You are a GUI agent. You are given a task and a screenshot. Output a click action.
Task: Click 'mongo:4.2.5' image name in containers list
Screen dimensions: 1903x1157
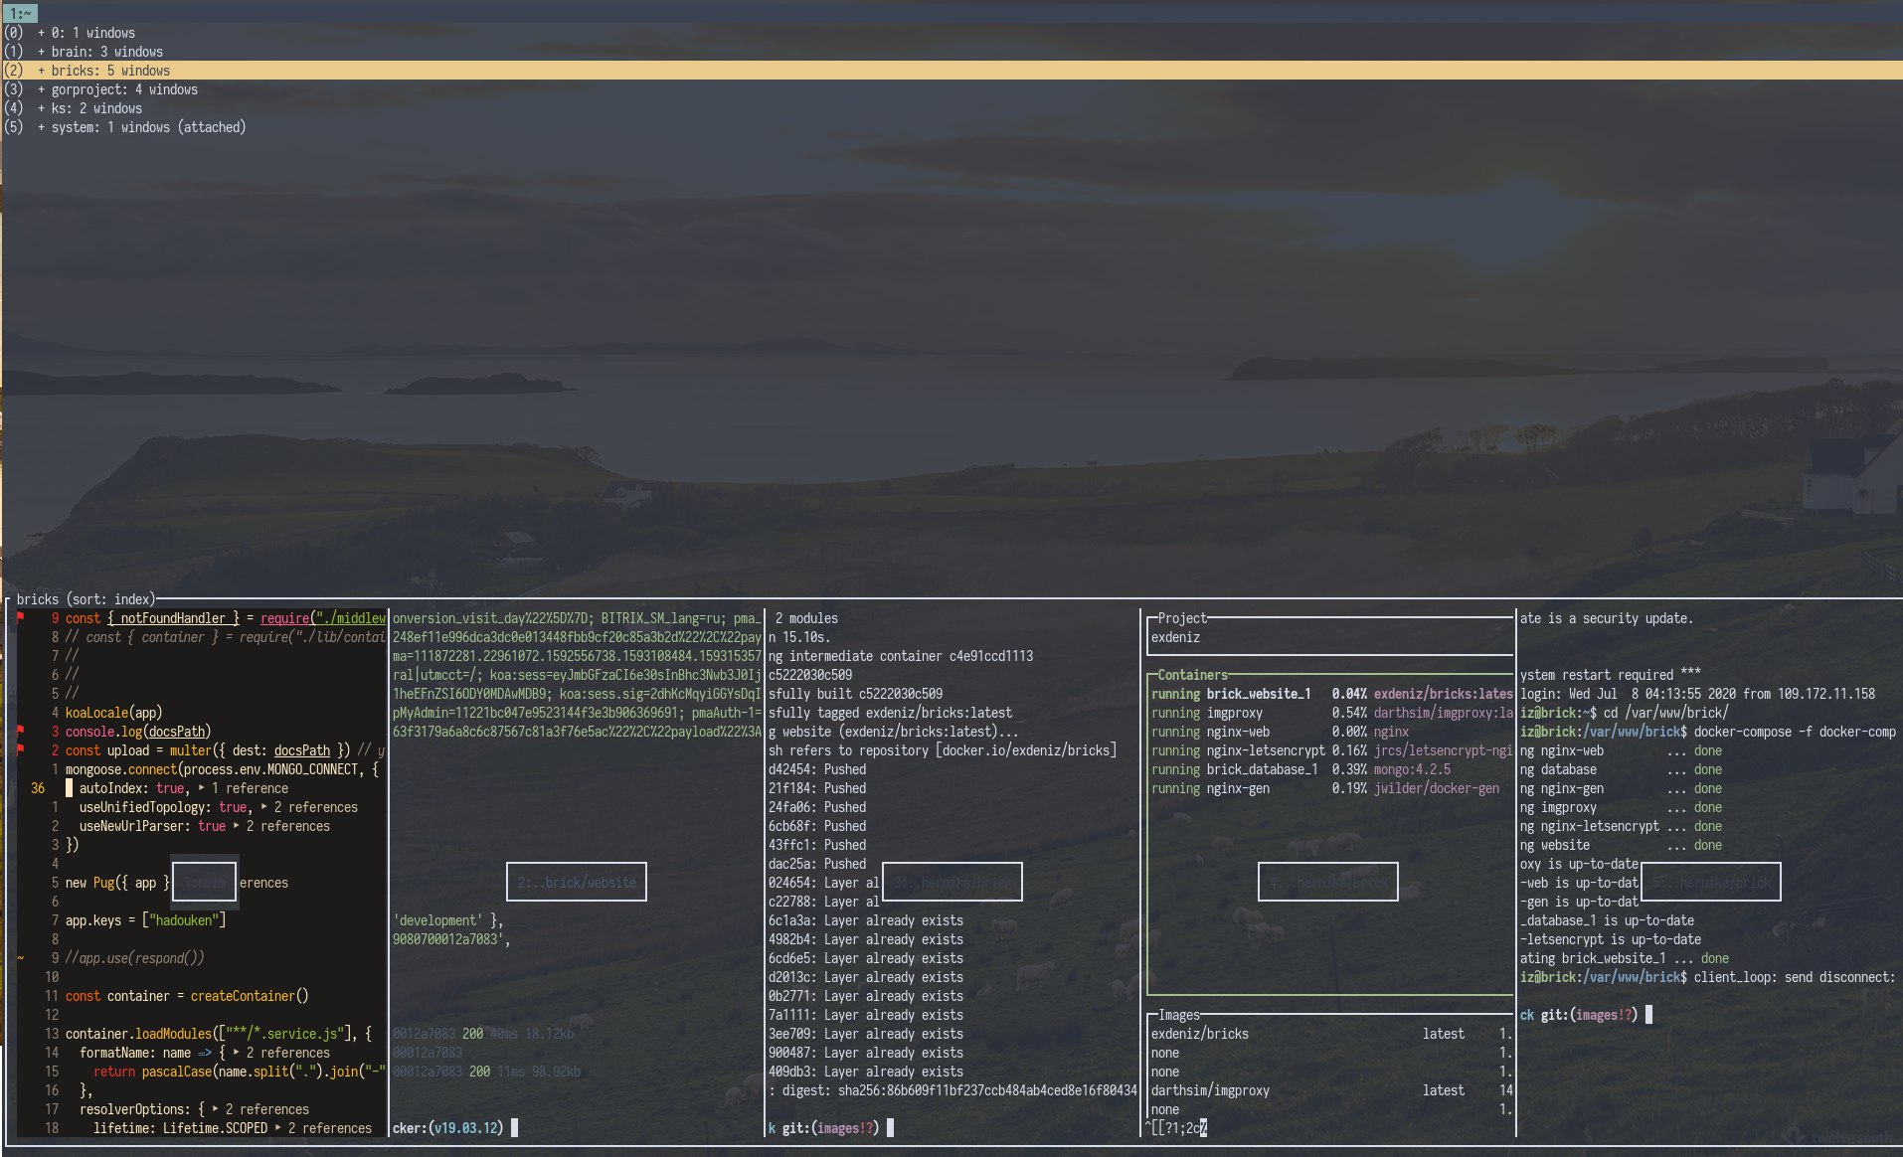click(1412, 769)
